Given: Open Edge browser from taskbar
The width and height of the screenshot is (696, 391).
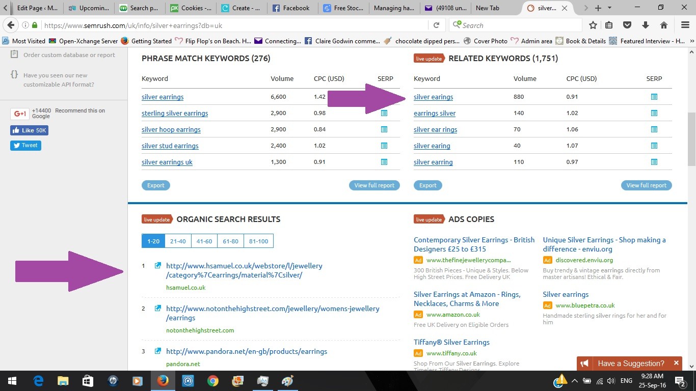Looking at the screenshot, I should tap(38, 380).
